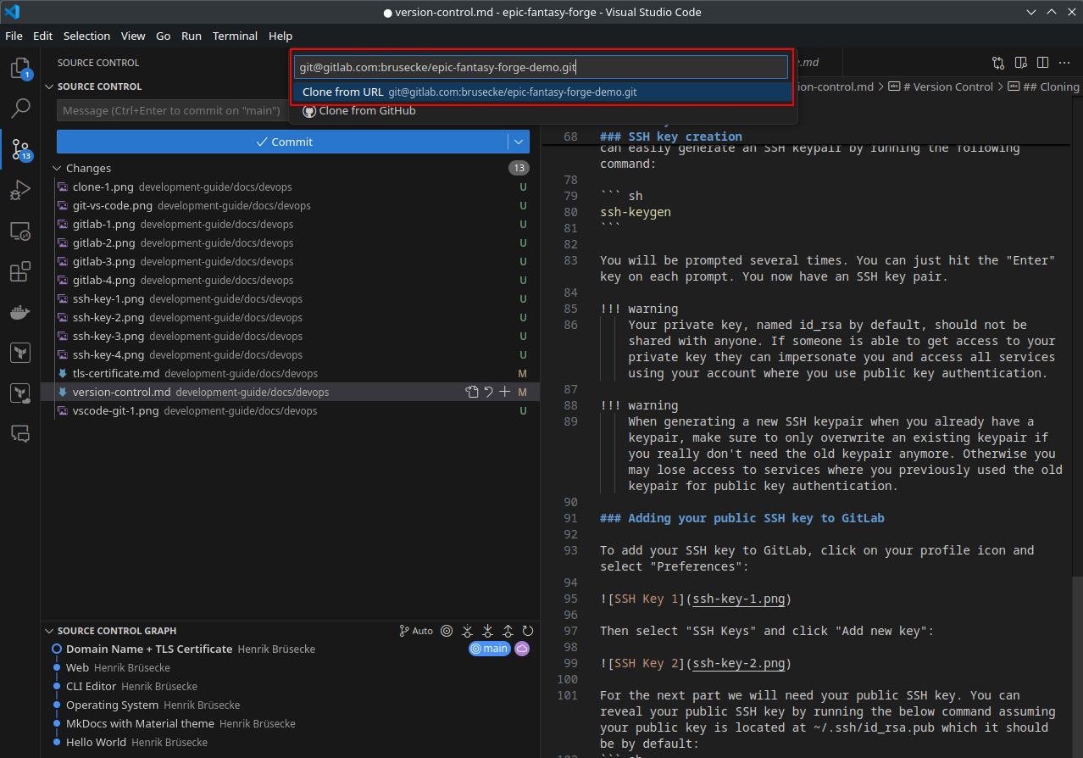
Task: Go to current history item in graph
Action: pos(447,631)
